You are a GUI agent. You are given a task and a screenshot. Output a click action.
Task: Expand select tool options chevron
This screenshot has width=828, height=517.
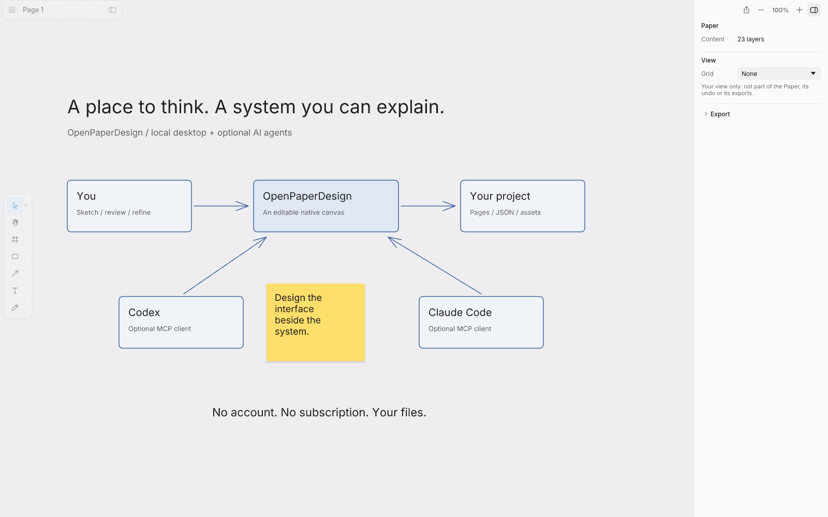point(25,206)
